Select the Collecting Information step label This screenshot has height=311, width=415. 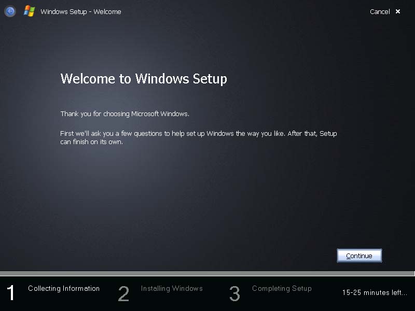point(64,288)
